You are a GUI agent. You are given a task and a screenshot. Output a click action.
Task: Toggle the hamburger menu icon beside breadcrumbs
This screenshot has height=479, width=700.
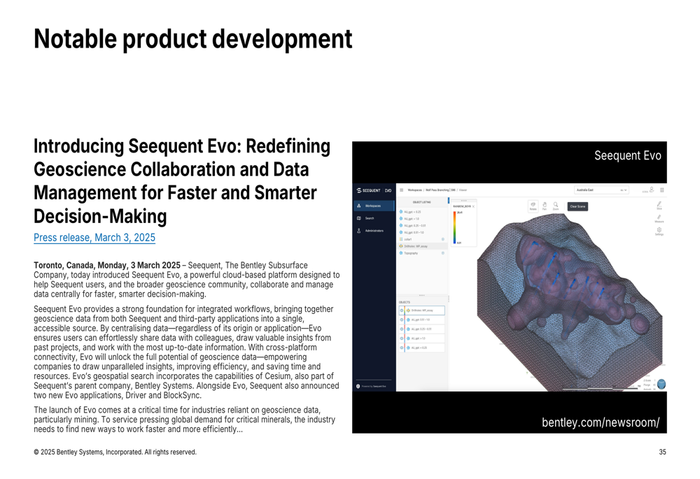pos(401,190)
